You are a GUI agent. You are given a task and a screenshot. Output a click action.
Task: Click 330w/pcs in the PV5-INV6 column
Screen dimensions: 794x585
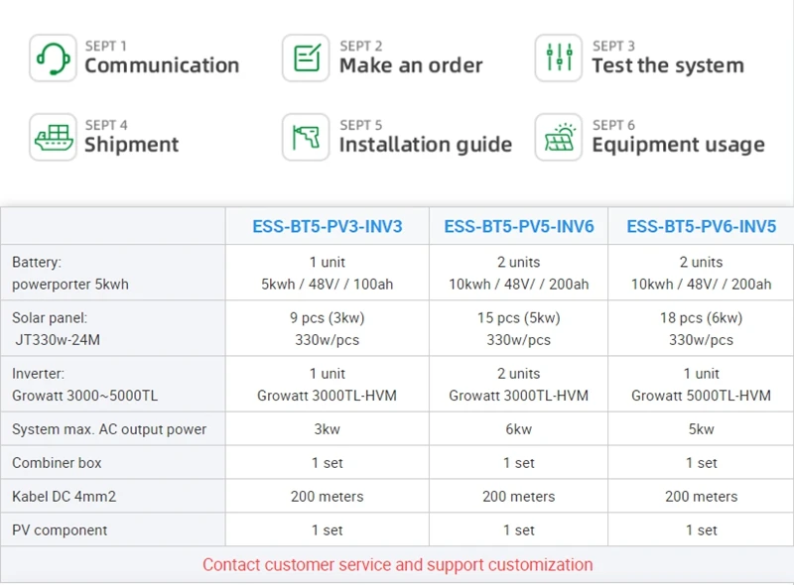tap(518, 339)
